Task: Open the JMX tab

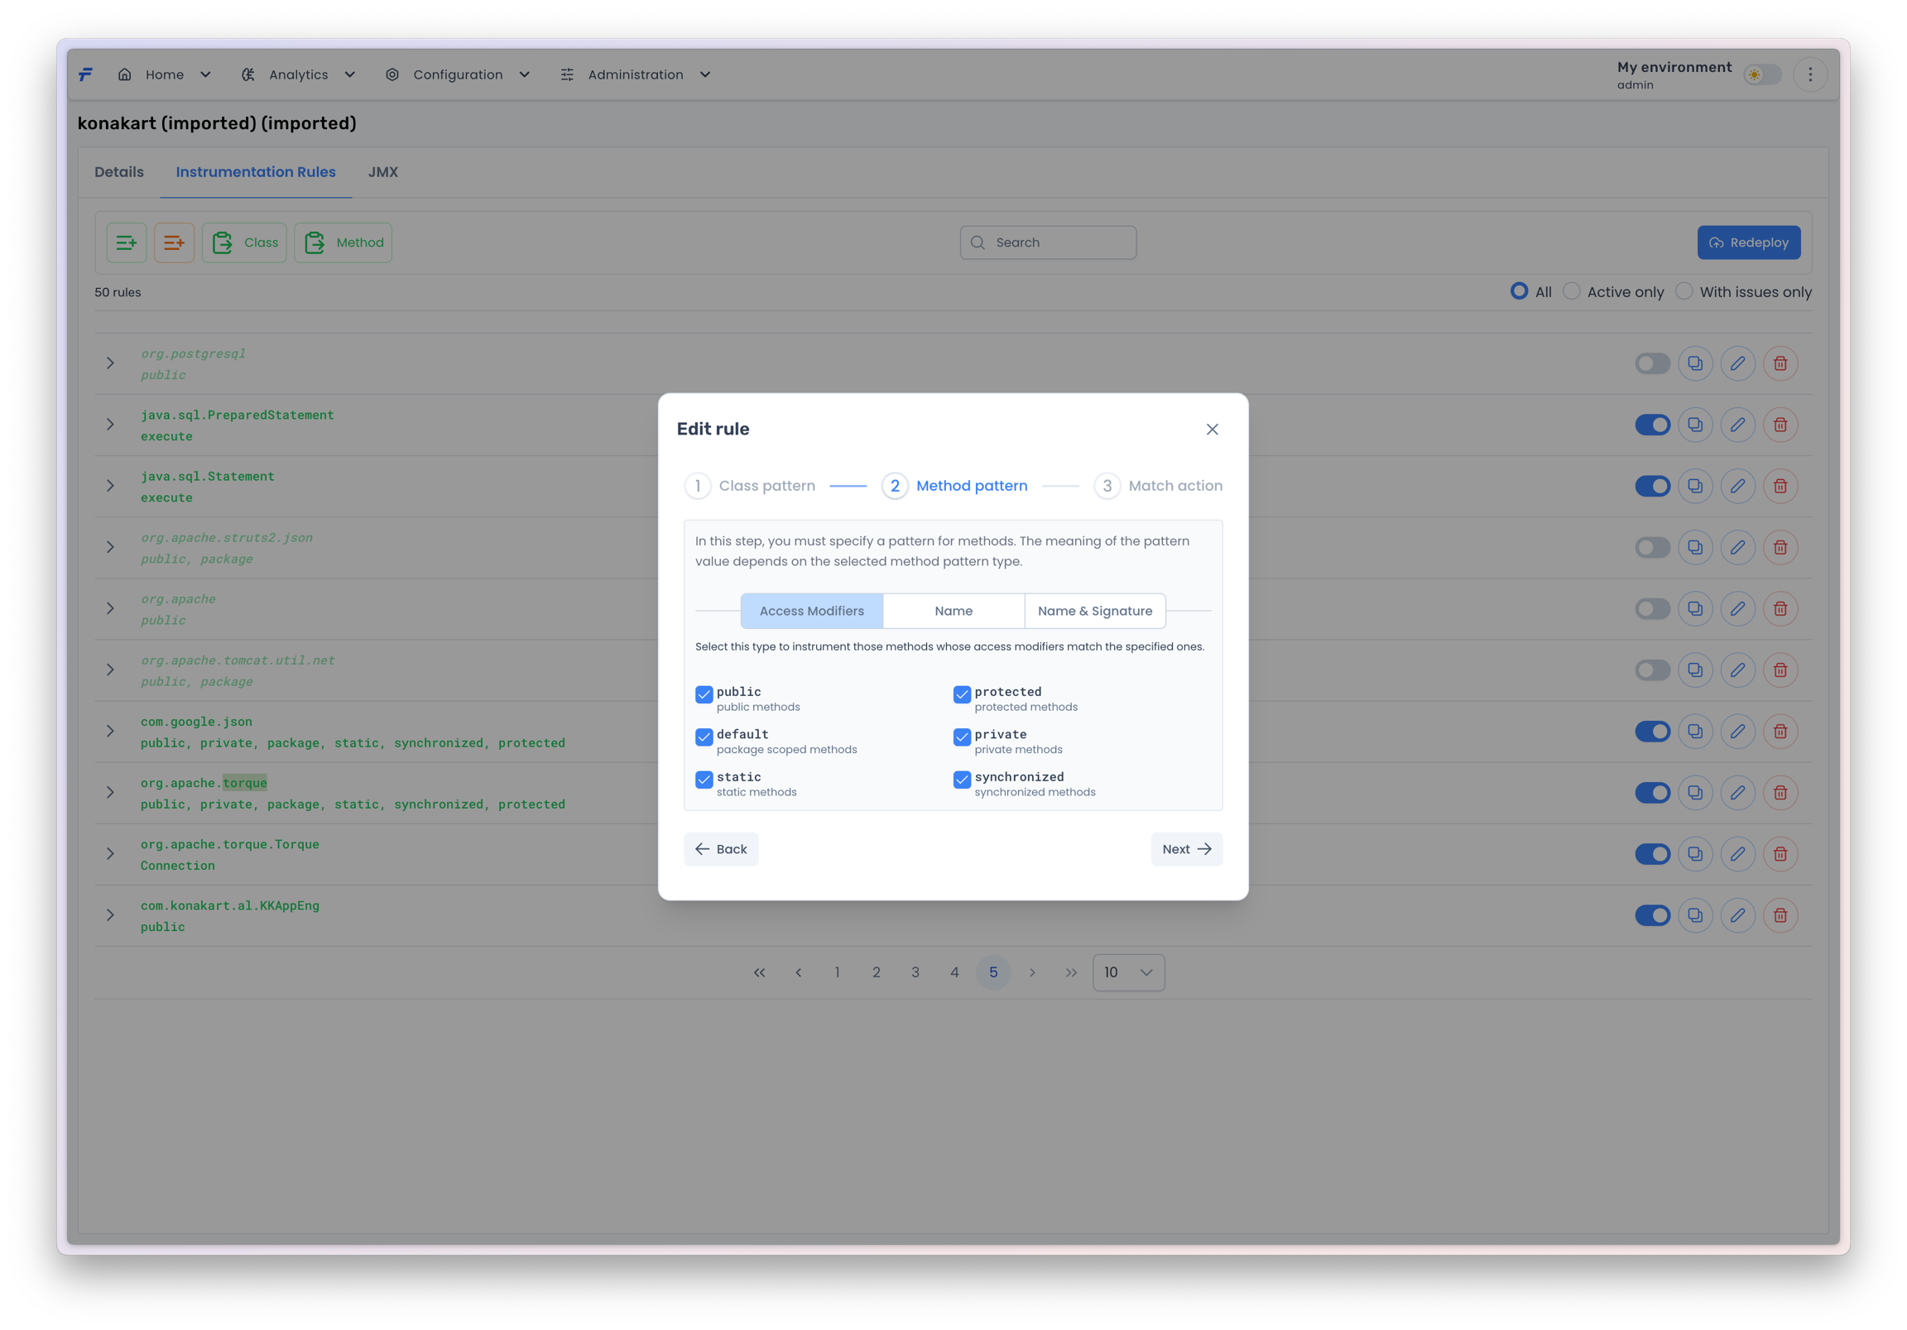Action: [383, 172]
